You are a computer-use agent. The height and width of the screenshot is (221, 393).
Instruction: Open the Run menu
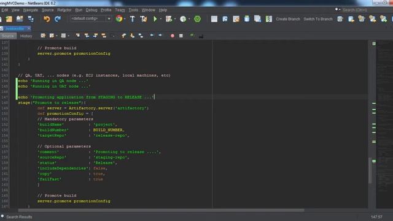click(79, 10)
